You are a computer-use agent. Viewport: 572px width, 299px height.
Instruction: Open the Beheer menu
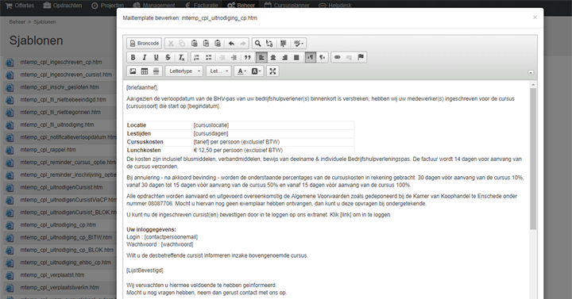(x=241, y=6)
